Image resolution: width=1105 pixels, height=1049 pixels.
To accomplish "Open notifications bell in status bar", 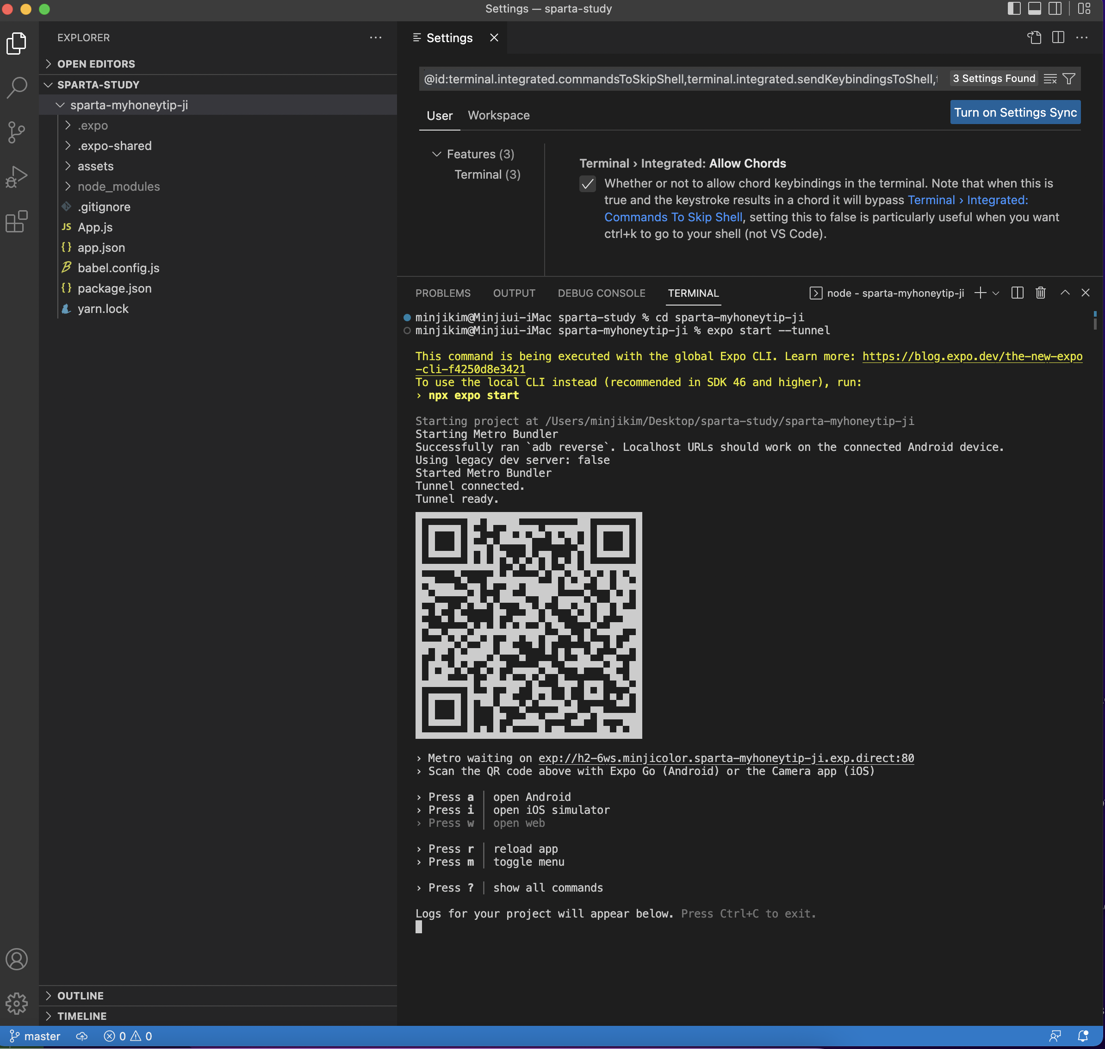I will (x=1083, y=1036).
